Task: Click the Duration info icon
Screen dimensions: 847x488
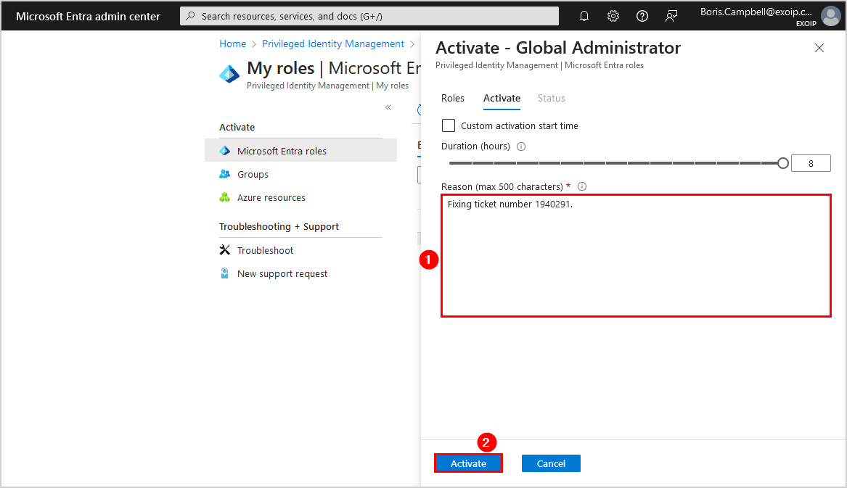Action: [x=521, y=146]
